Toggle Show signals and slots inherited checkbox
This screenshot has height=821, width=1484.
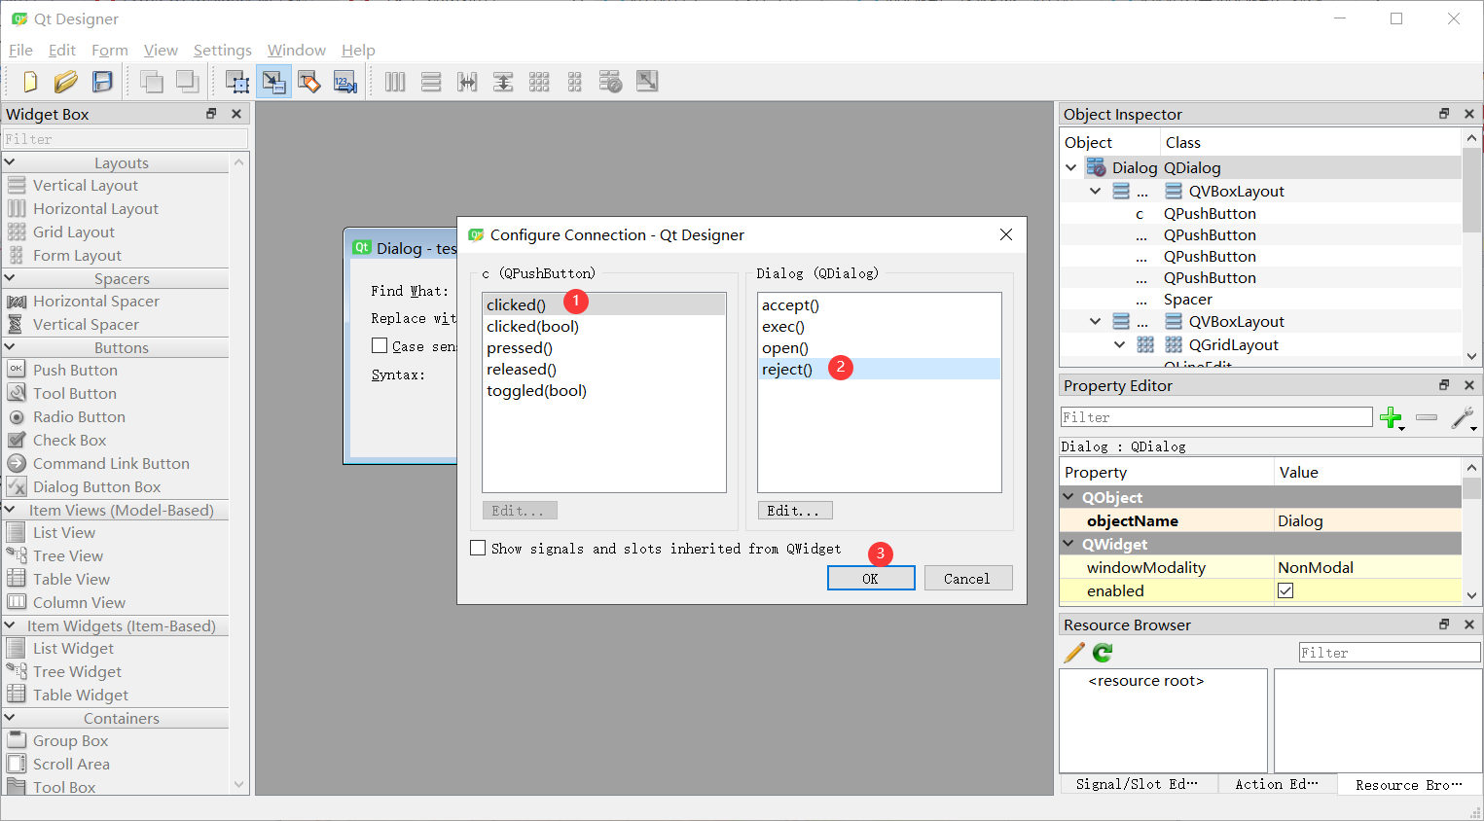478,548
